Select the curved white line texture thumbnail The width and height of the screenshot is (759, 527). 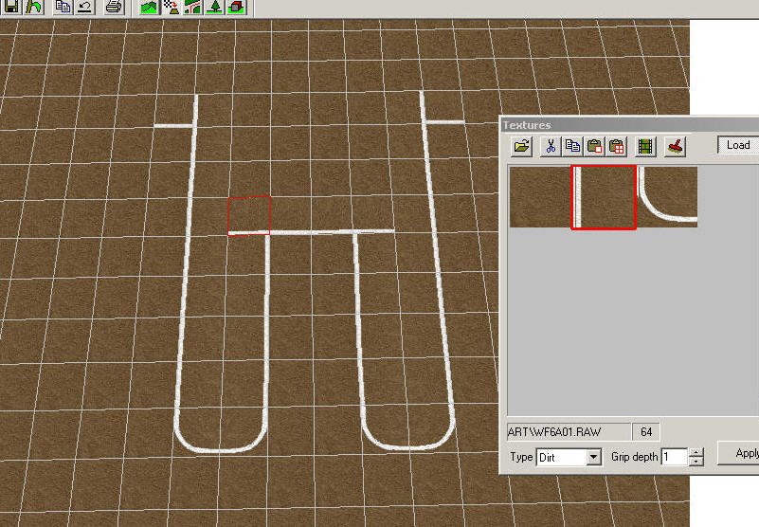pos(667,197)
